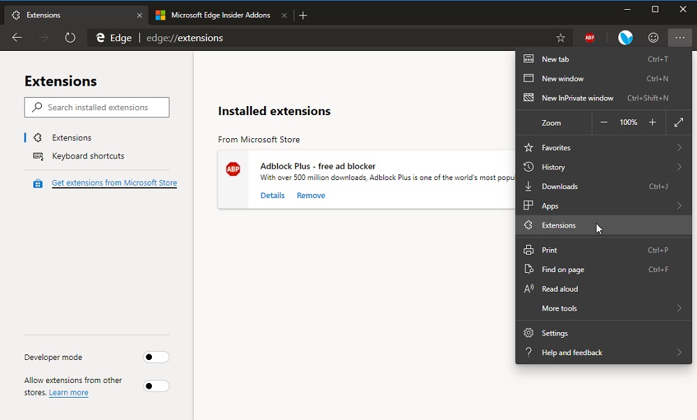Click the Extensions puzzle icon in sidebar
This screenshot has height=420, width=697.
(38, 138)
